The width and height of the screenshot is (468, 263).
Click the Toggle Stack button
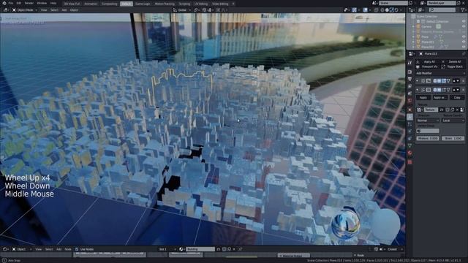453,66
